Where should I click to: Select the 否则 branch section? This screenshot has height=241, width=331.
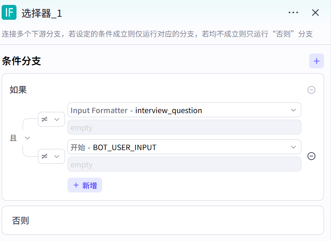[x=163, y=220]
